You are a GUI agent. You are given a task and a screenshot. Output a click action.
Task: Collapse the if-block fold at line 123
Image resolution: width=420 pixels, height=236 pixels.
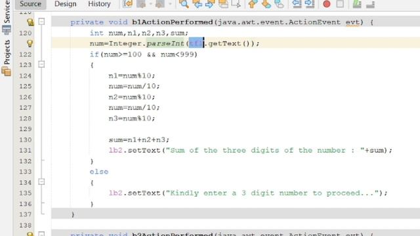pyautogui.click(x=41, y=64)
